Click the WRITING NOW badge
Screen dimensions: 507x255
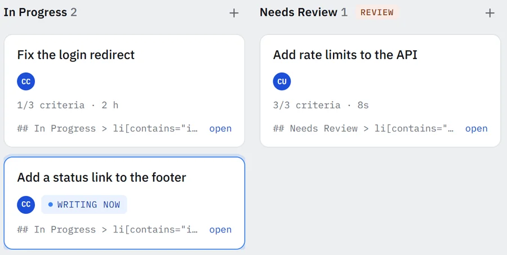pos(84,204)
